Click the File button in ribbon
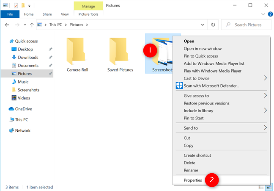 pos(9,14)
